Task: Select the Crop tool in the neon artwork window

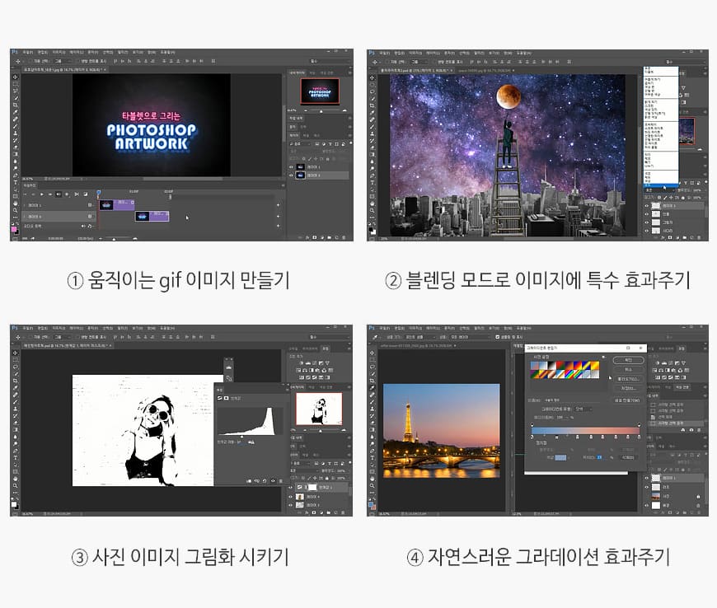Action: coord(15,105)
